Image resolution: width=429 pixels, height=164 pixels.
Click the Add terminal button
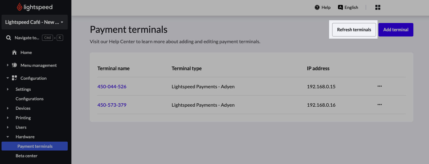point(396,30)
